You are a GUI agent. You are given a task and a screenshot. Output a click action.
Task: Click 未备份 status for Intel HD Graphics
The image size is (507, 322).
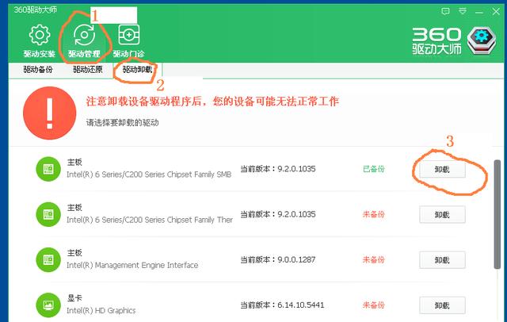(x=374, y=305)
